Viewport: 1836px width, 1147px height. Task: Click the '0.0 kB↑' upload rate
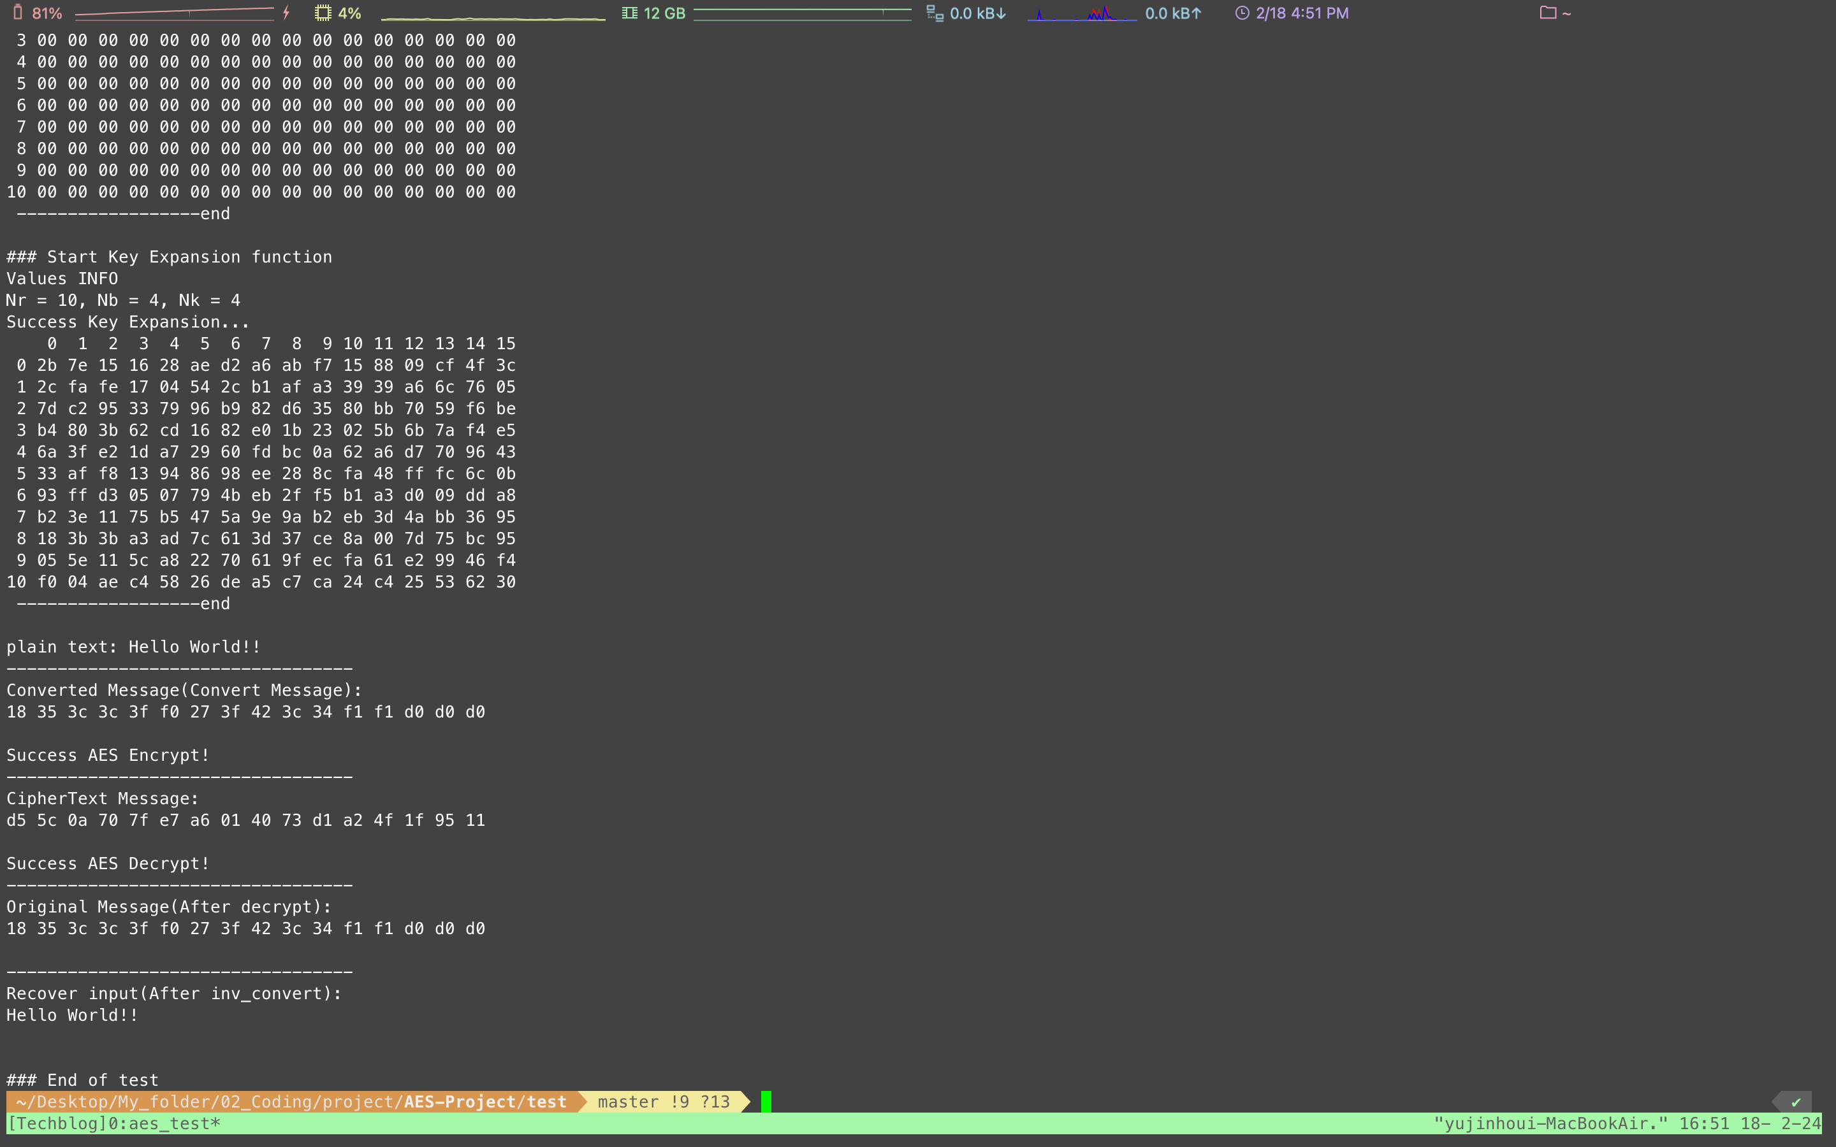coord(1173,13)
